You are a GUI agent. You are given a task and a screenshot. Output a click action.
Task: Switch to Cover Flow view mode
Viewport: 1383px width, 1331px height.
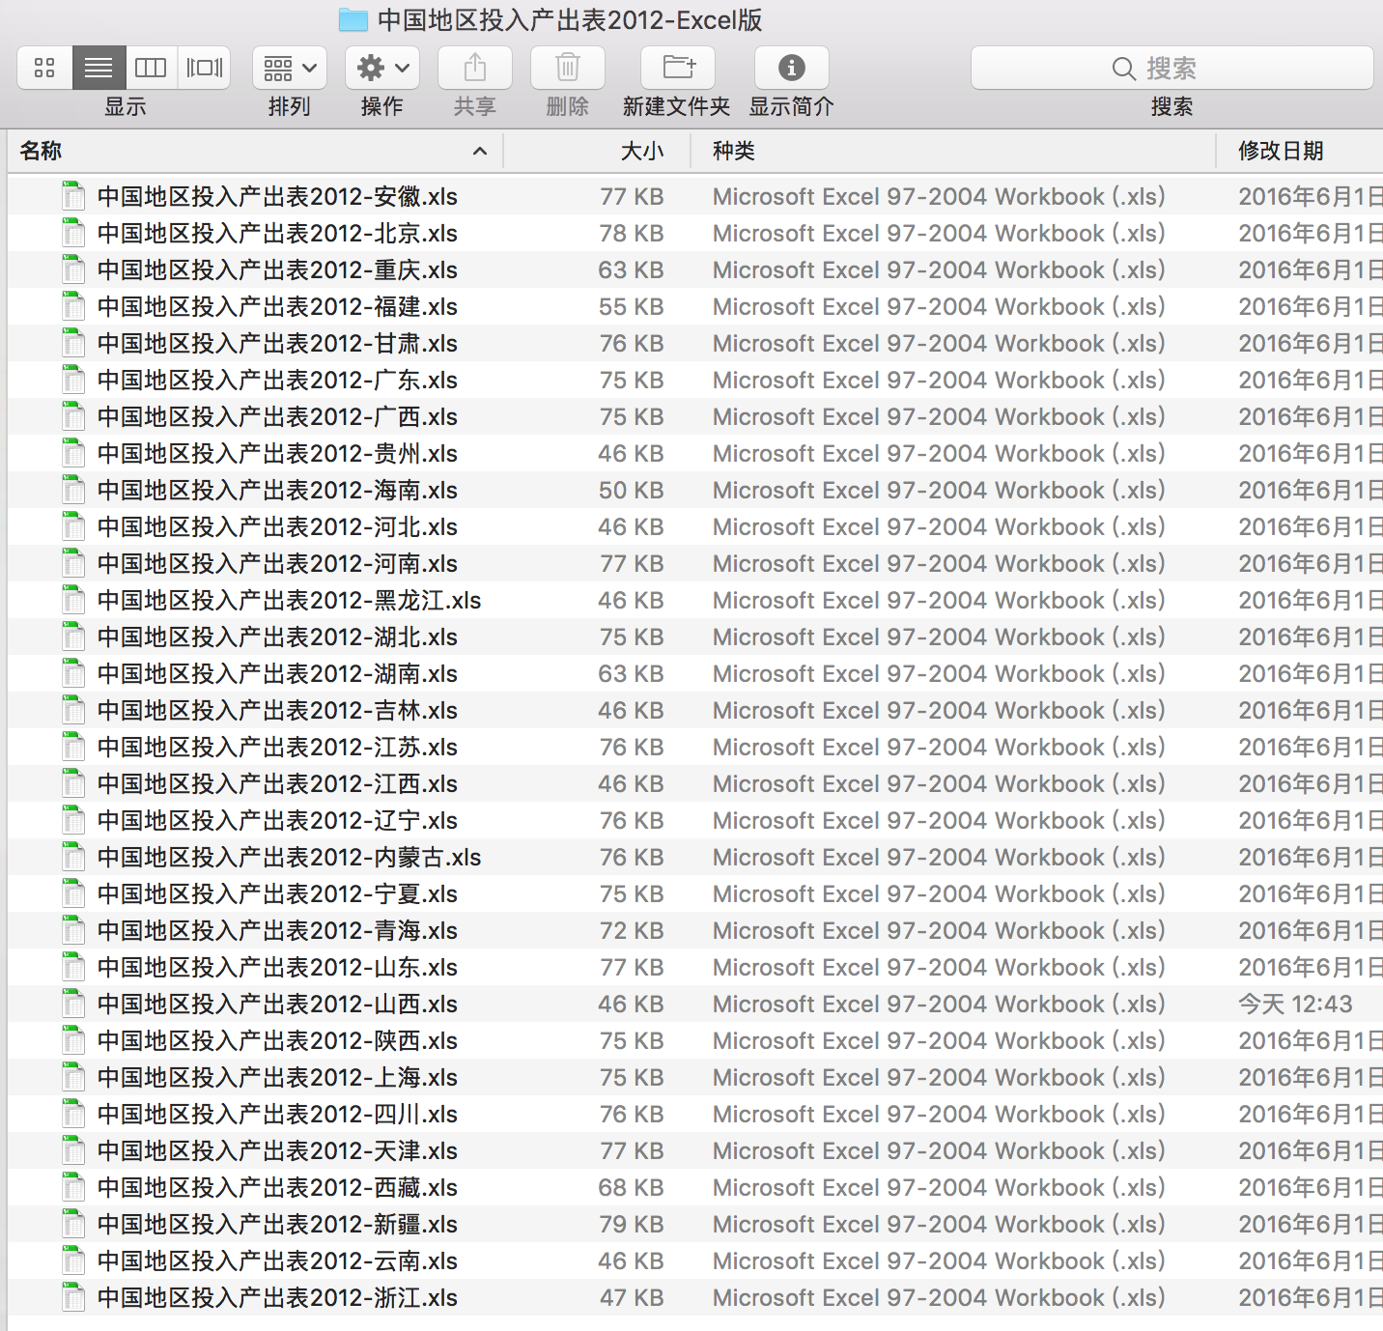tap(204, 68)
